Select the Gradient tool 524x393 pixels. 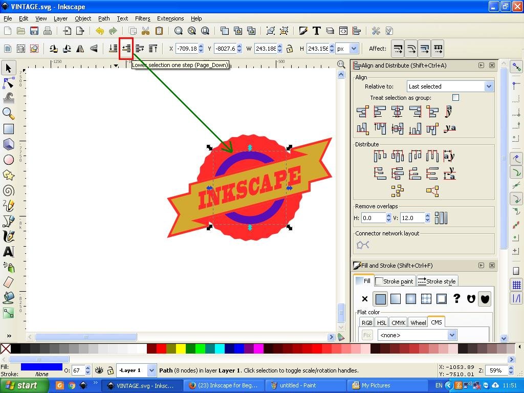[x=8, y=313]
